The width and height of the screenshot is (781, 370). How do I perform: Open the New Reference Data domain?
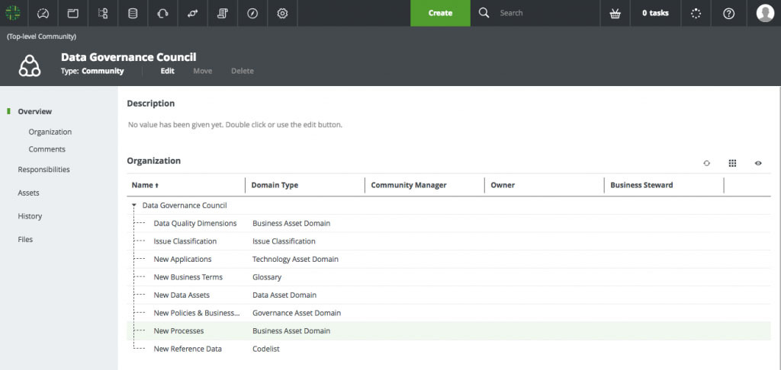[188, 349]
